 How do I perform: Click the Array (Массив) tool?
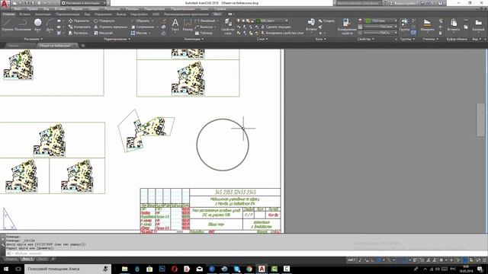[139, 33]
